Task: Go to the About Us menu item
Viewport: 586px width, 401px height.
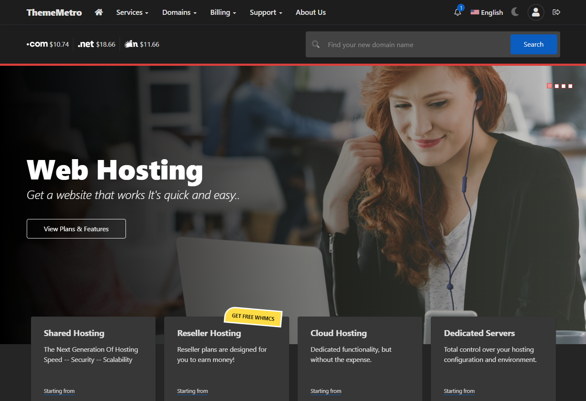Action: pos(310,12)
